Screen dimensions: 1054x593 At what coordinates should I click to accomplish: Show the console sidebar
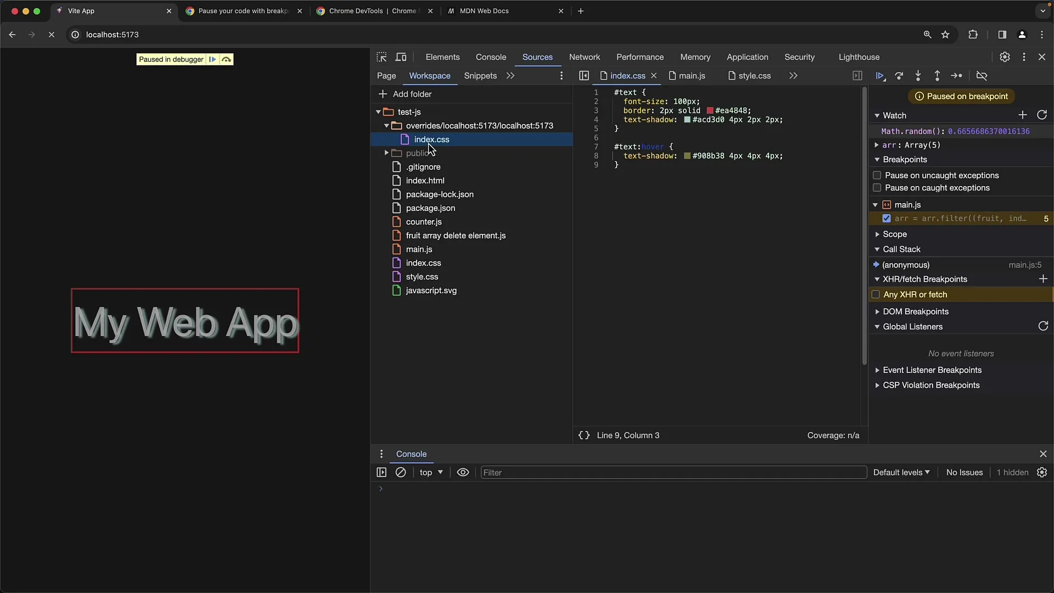382,473
